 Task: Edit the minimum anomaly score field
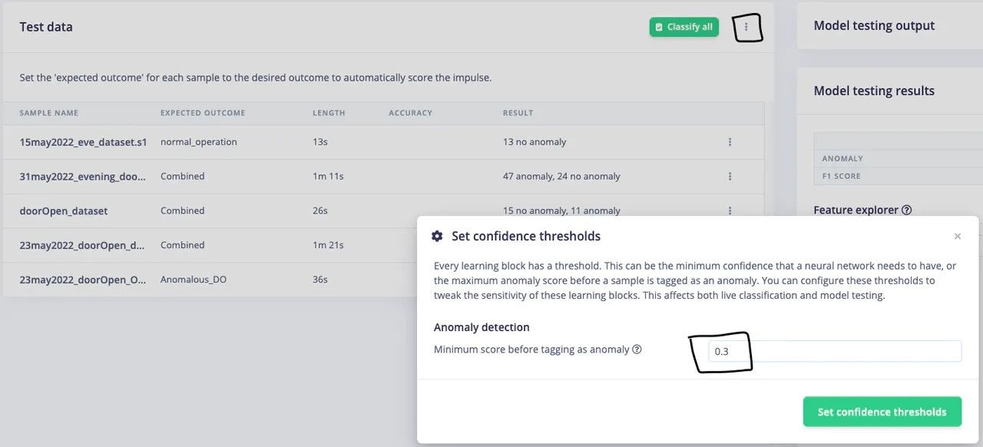pos(833,351)
